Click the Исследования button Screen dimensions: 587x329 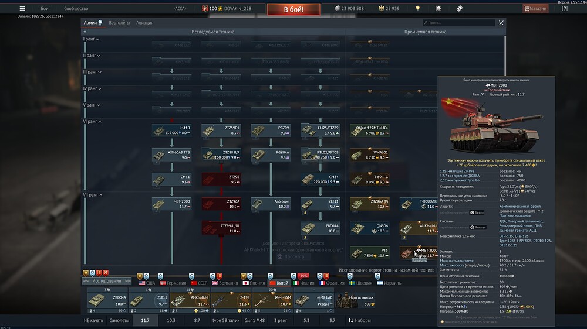[x=107, y=281]
